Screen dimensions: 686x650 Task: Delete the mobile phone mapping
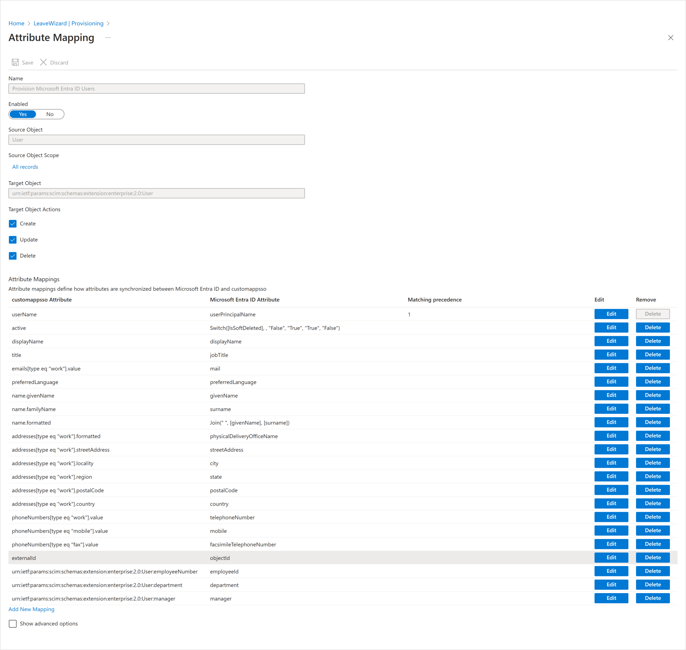[x=653, y=530]
